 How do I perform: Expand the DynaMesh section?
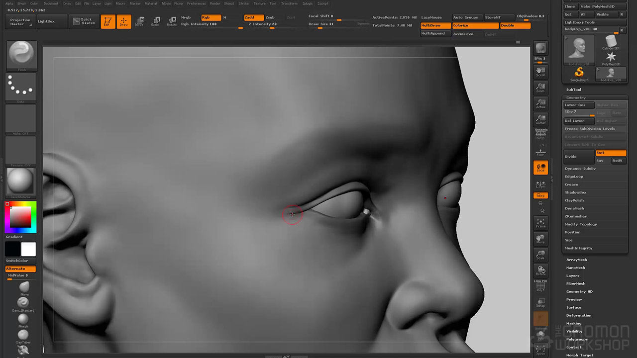574,208
